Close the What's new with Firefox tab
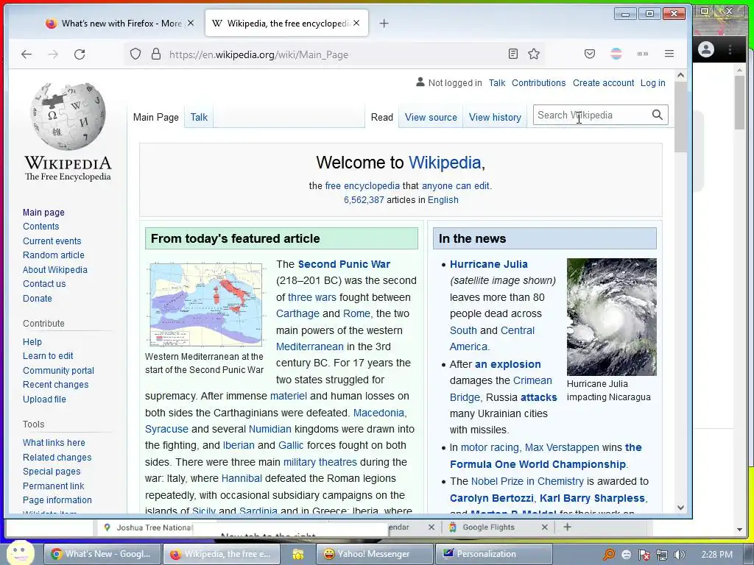The width and height of the screenshot is (754, 565). click(x=191, y=23)
